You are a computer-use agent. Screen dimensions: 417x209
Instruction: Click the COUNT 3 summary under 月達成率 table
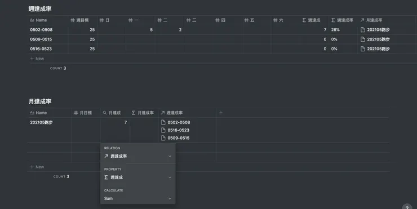coord(61,176)
